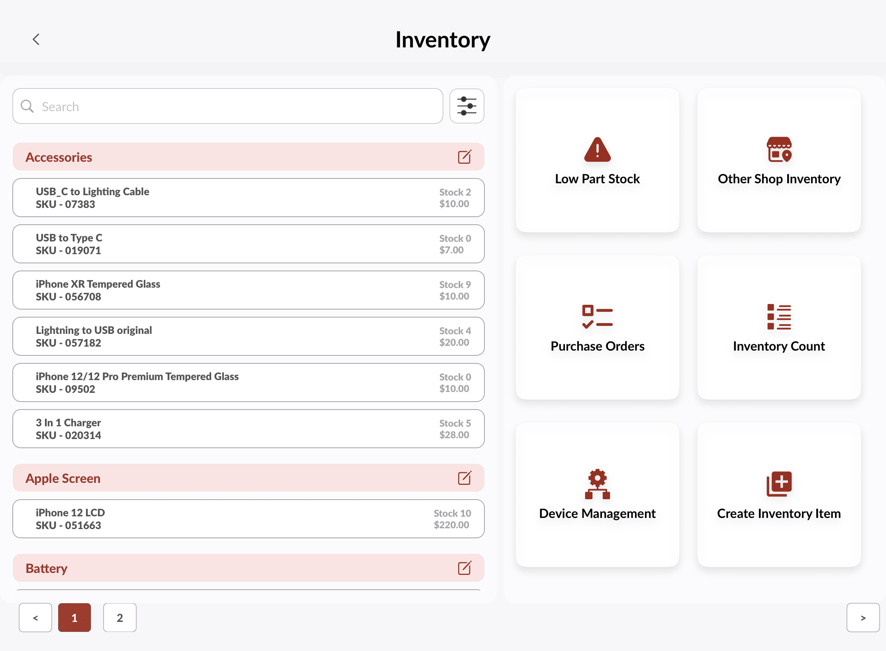Open Device Management tile
The image size is (886, 651).
(x=597, y=495)
